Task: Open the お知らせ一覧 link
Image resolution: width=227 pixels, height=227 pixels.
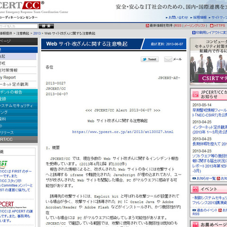Action: pyautogui.click(x=206, y=178)
